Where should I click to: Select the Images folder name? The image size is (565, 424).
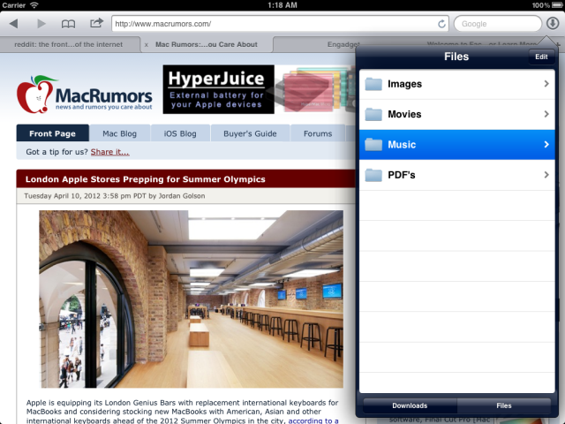click(404, 84)
